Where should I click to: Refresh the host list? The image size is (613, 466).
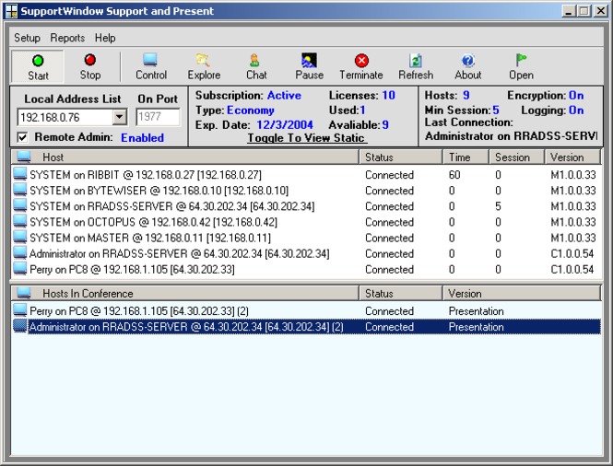[x=416, y=67]
